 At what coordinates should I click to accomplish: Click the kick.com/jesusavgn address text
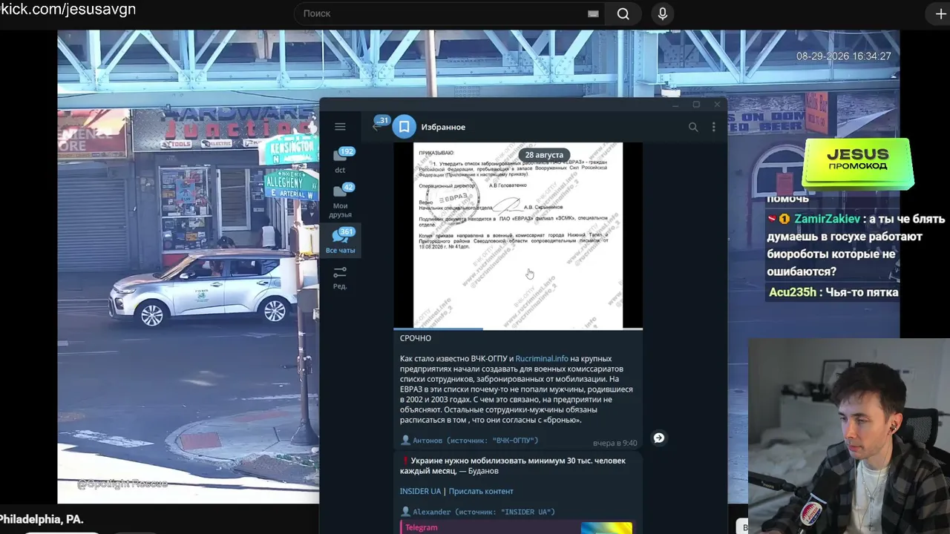click(68, 10)
